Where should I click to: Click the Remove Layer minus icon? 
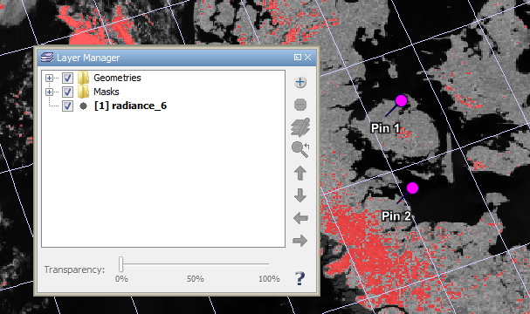[300, 105]
